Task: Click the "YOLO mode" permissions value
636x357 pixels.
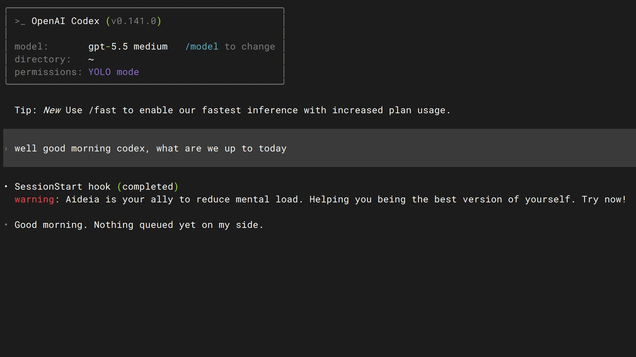Action: click(113, 72)
